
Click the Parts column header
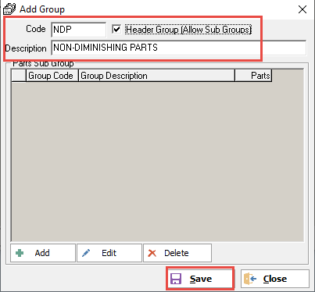(x=253, y=76)
